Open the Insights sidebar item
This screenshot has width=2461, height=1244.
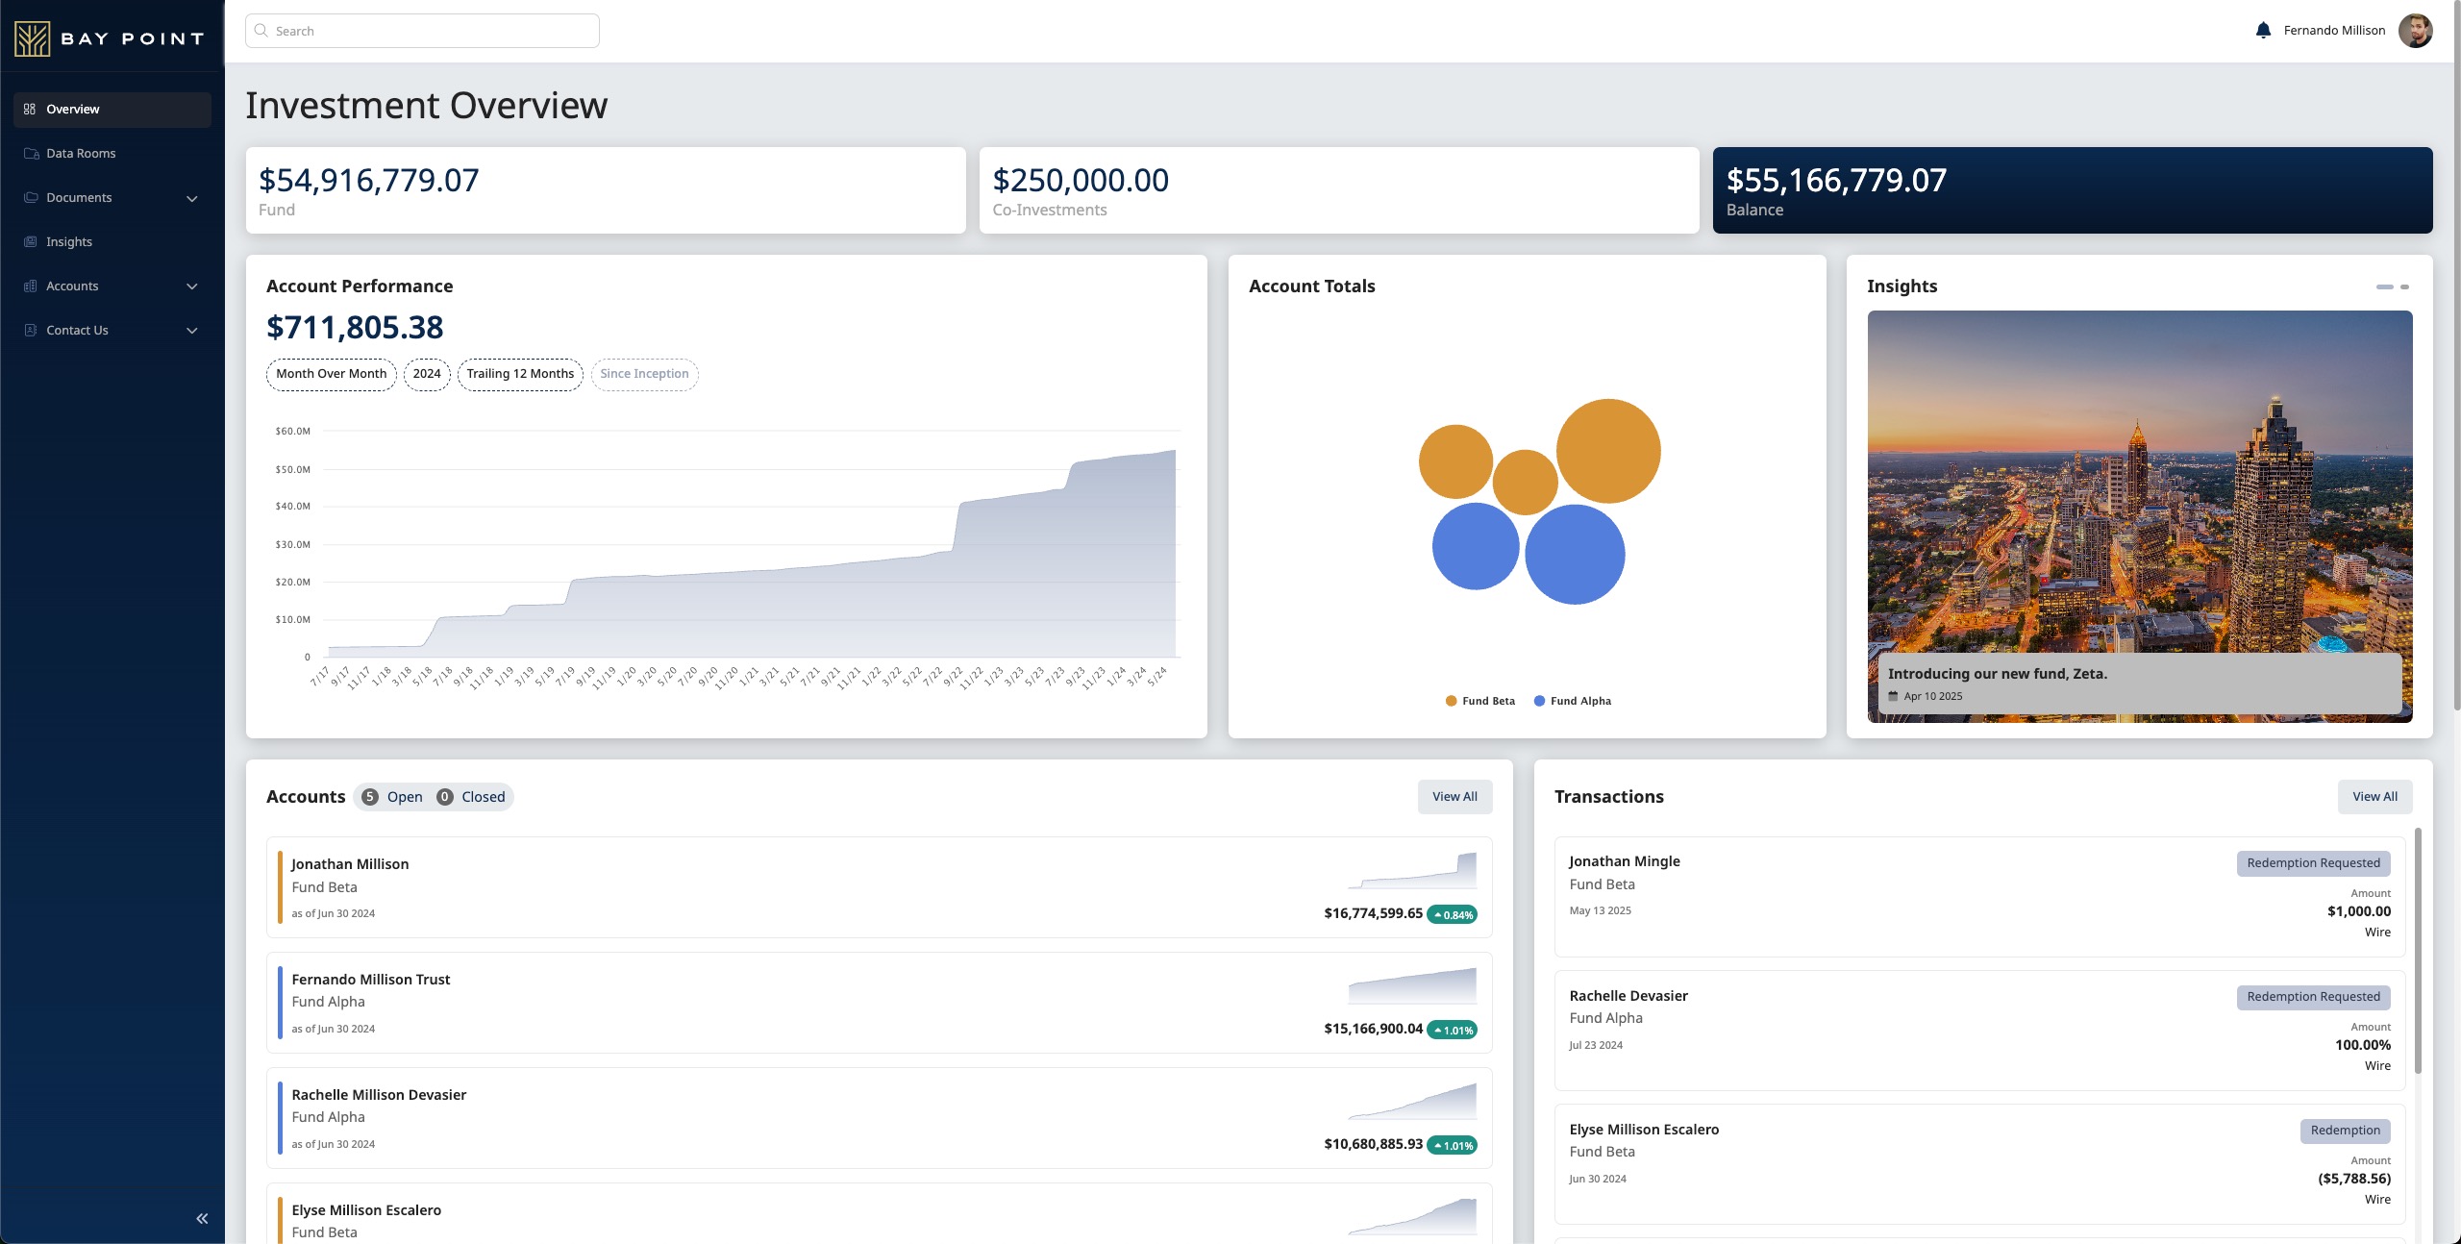pyautogui.click(x=112, y=242)
